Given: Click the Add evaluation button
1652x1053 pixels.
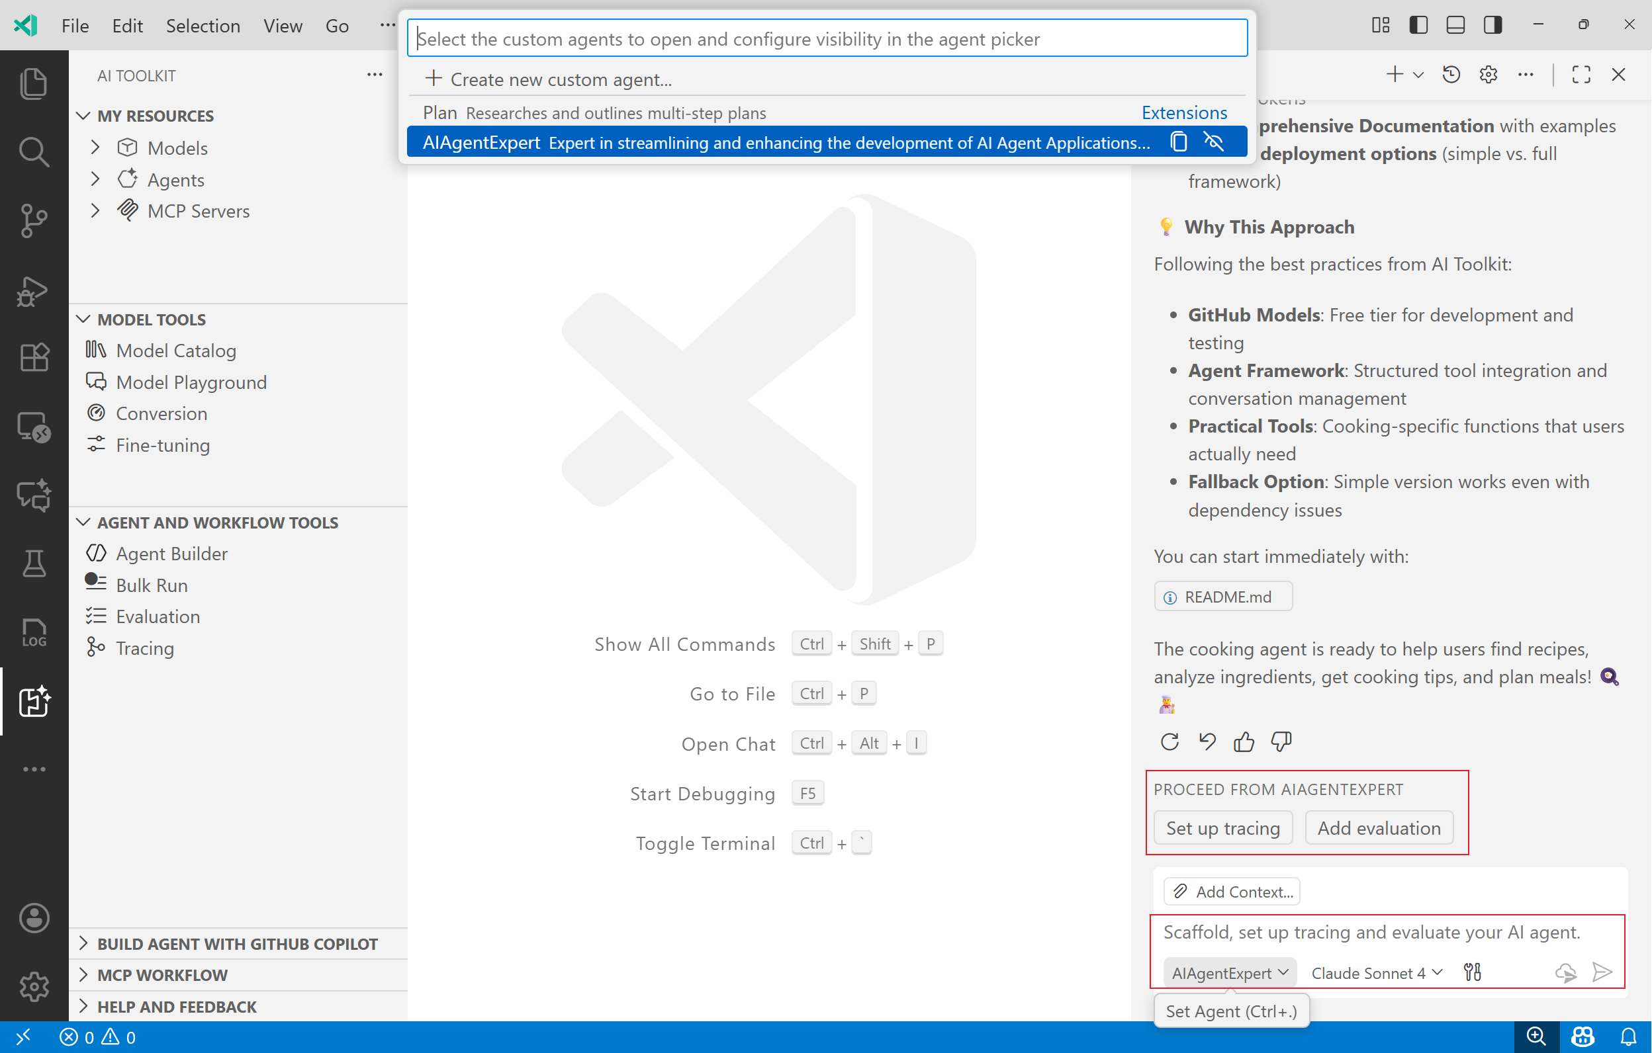Looking at the screenshot, I should point(1378,827).
